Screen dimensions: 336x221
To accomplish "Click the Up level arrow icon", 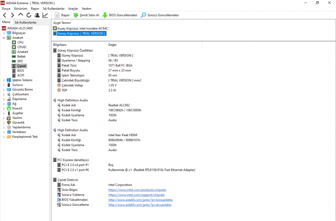I will (x=21, y=15).
